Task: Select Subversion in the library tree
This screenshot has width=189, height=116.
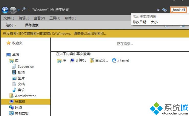Action: coord(26,67)
